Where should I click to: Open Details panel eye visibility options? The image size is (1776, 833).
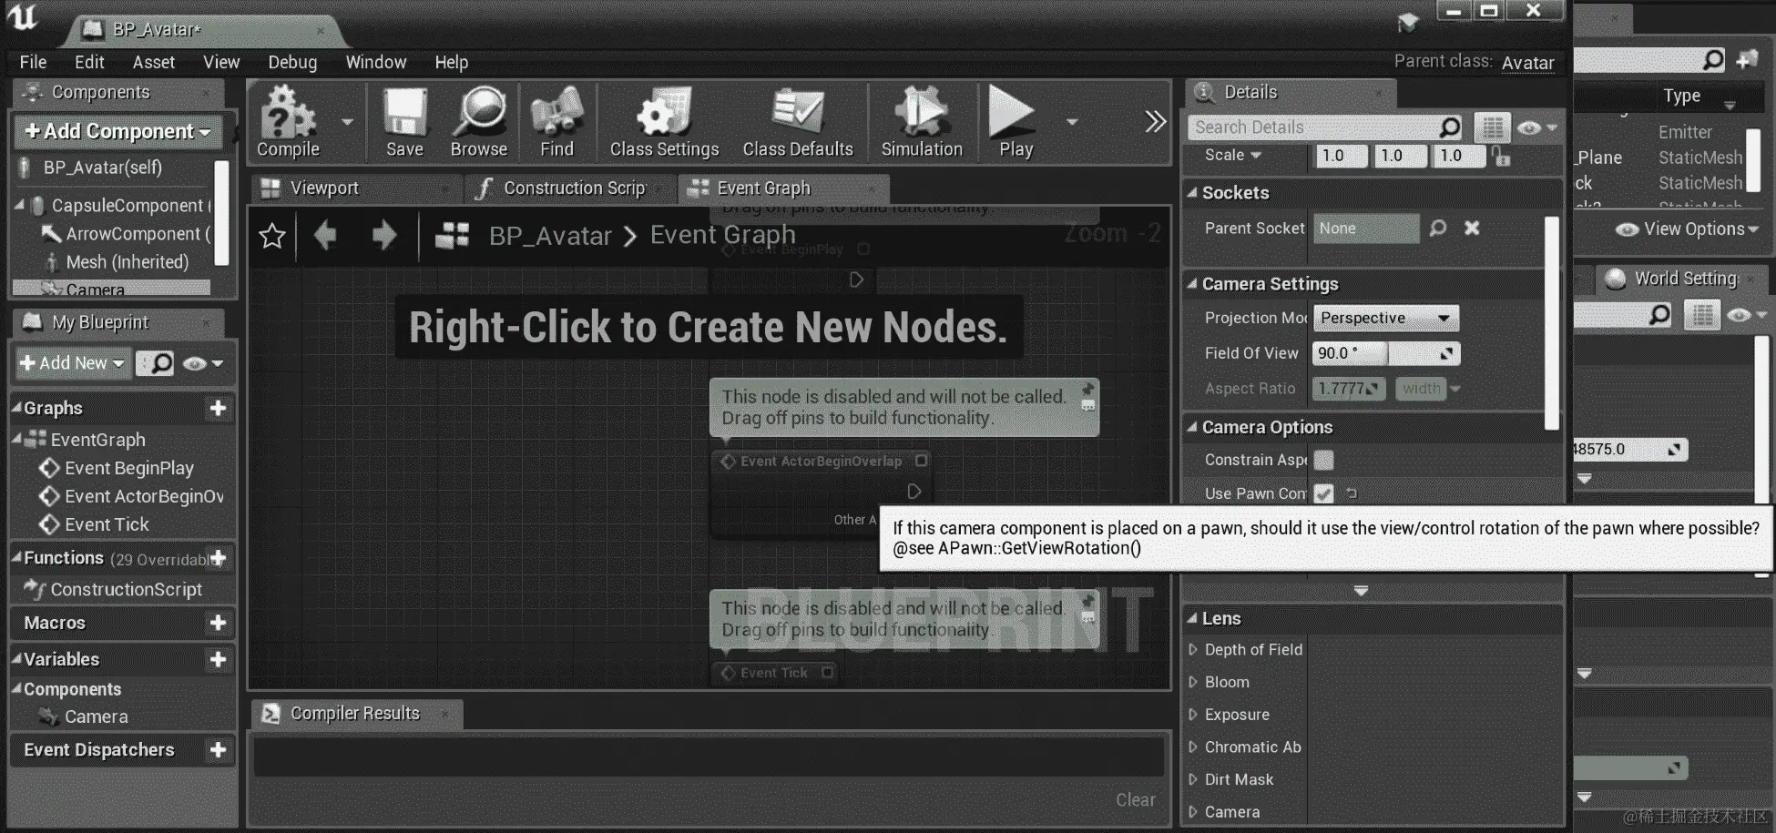click(1536, 127)
